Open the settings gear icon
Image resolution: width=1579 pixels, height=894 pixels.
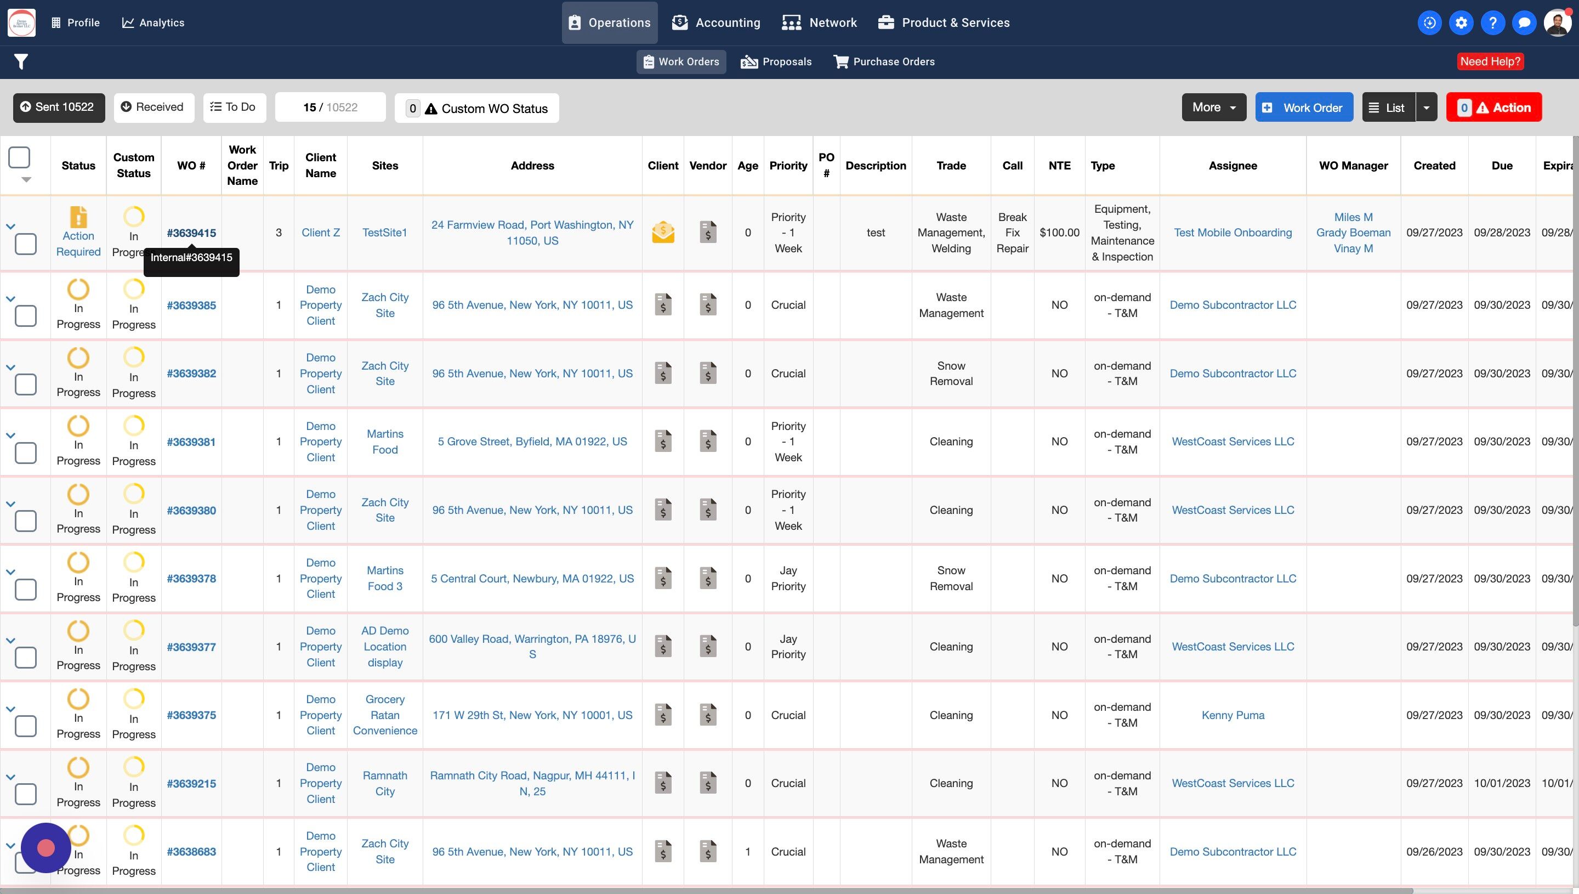pos(1461,22)
